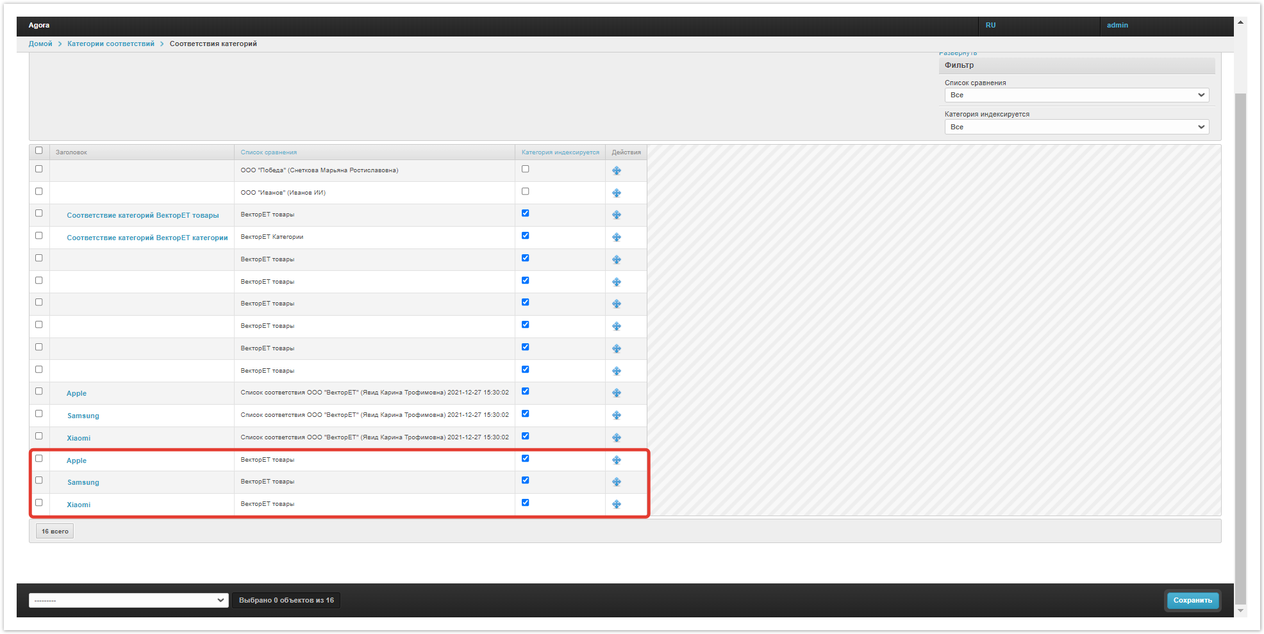Click move icon for Соответствие категорий ВекторЕТ товары
Screen dimensions: 1264x634
click(616, 215)
